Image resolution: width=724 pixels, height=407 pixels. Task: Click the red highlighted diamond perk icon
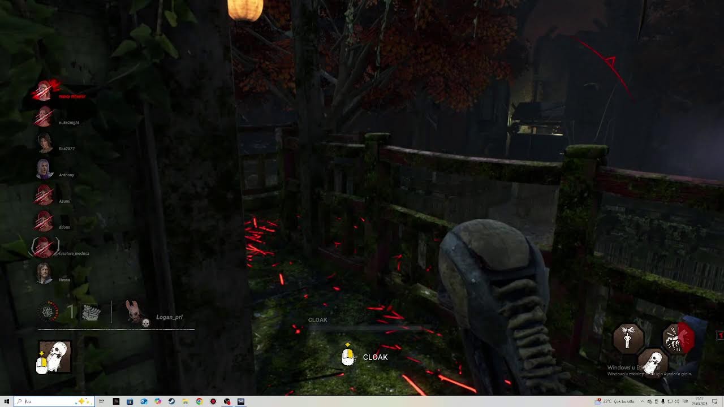[x=678, y=338]
